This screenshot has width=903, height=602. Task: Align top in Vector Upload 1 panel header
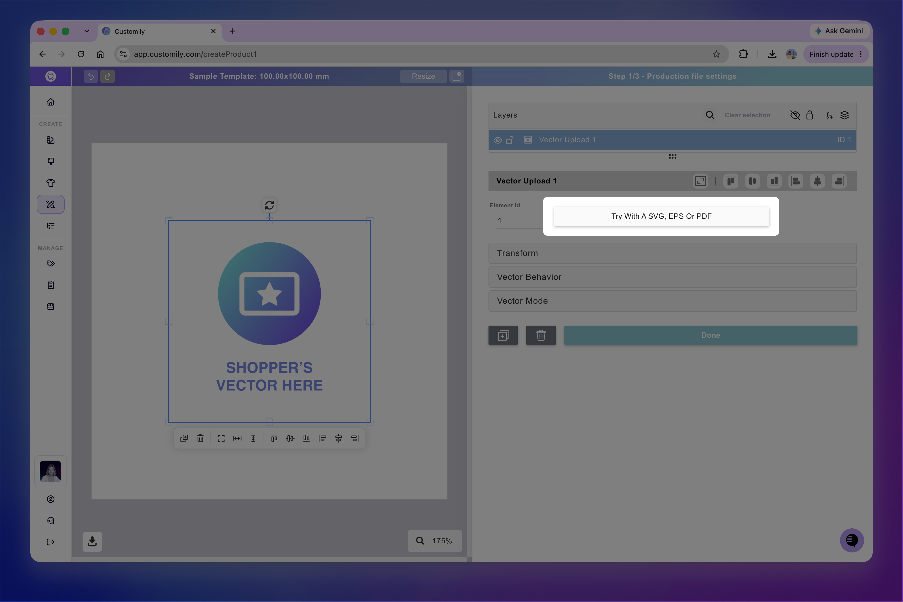click(731, 181)
